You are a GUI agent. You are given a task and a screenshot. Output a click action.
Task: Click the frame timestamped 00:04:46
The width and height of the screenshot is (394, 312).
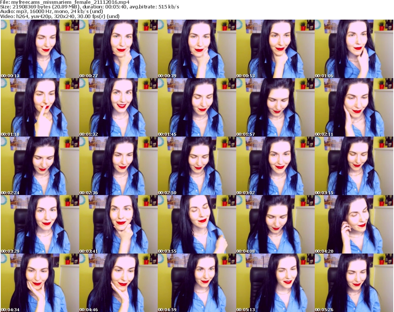tap(119, 283)
